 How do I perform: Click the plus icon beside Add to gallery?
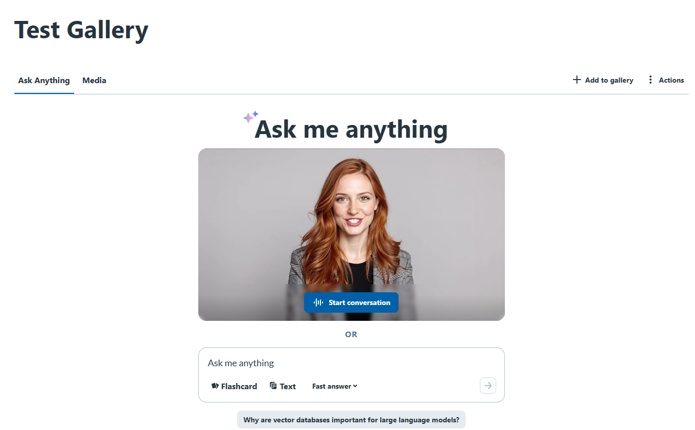(576, 80)
